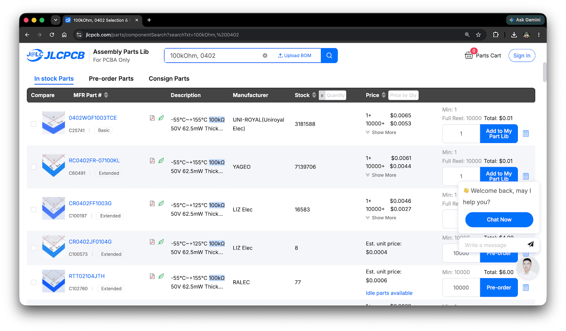Open part link CR0402FF1003G

tap(90, 204)
